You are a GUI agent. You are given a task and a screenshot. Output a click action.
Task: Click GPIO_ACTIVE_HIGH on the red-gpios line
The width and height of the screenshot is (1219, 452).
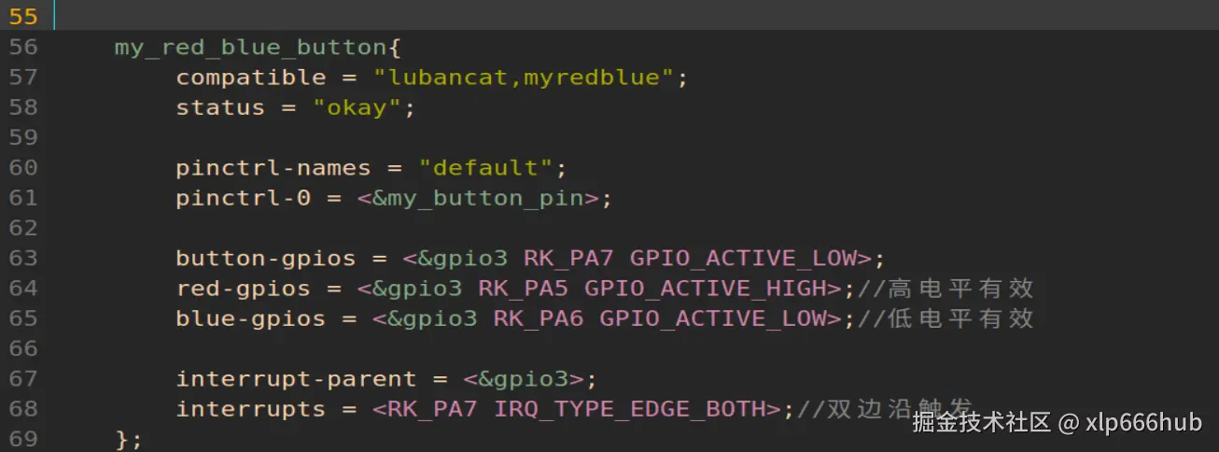click(706, 289)
